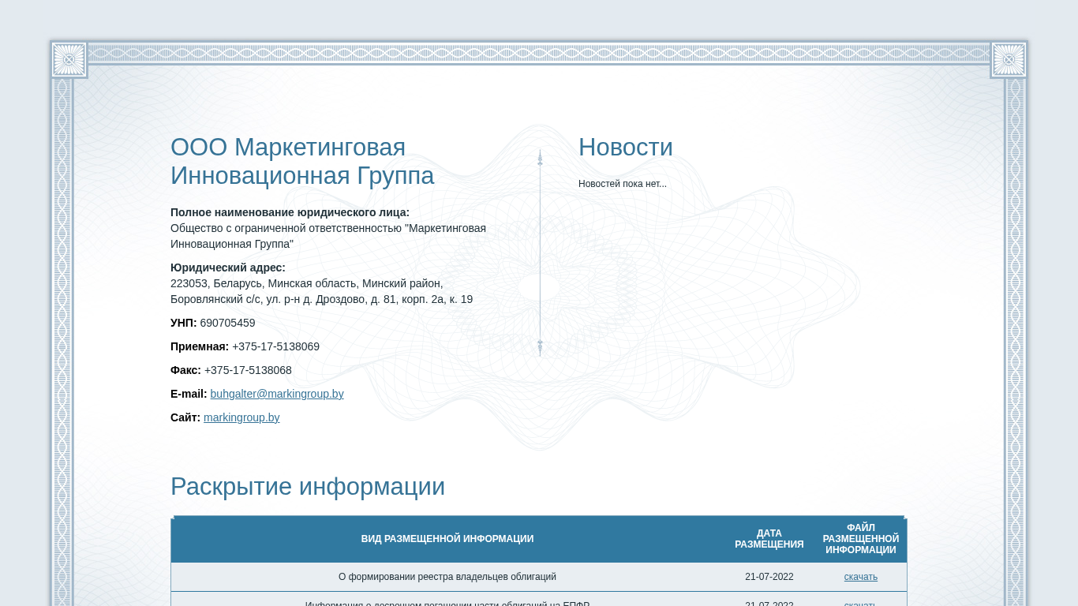Viewport: 1078px width, 606px height.
Task: Click the 'Дата размещения' column header
Action: (769, 539)
